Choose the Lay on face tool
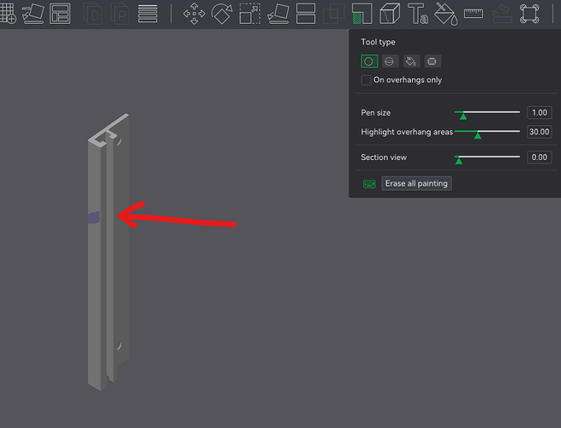Screen dimensions: 561x428 pyautogui.click(x=278, y=14)
